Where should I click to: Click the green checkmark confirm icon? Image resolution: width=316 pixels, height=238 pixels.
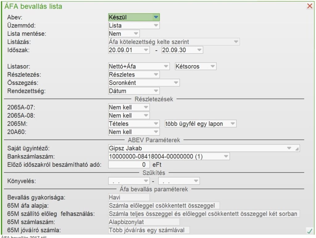point(309,230)
